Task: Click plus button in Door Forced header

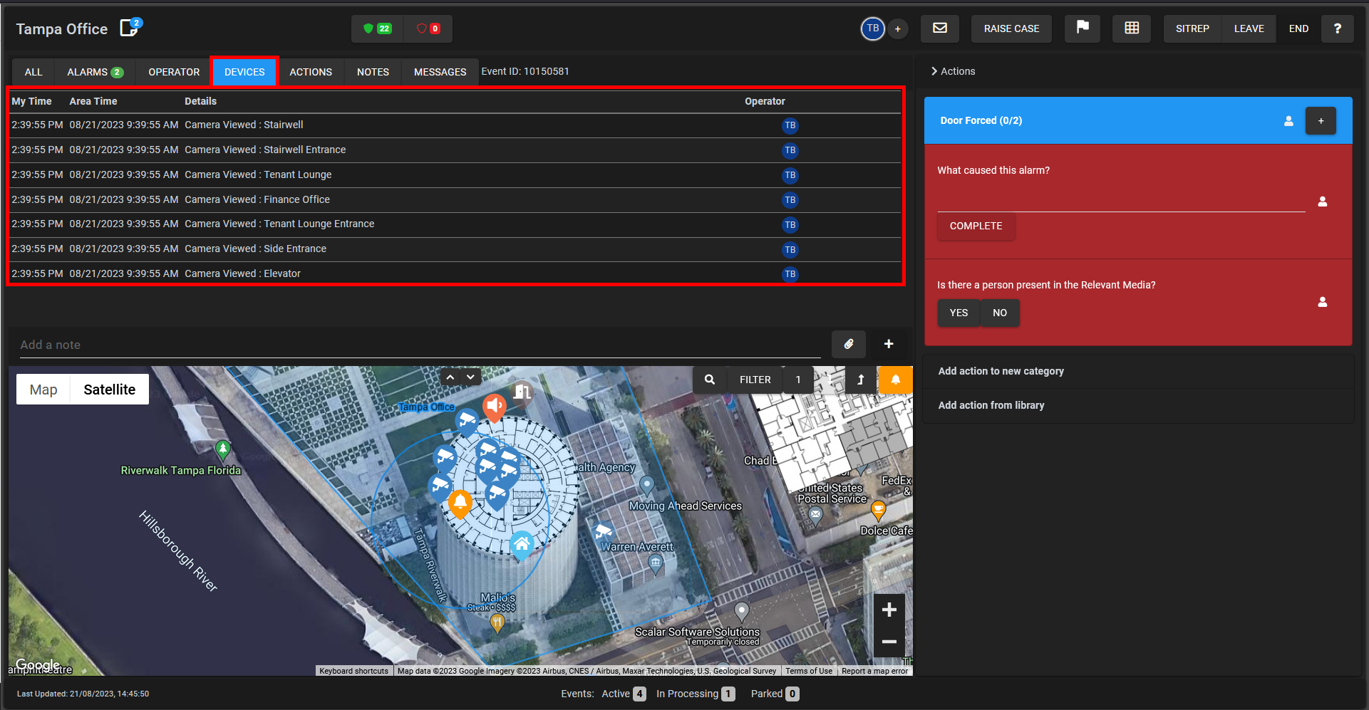Action: (x=1321, y=120)
